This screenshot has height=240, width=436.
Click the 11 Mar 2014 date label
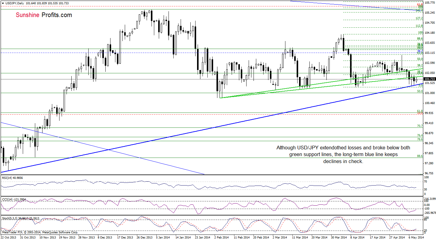click(300, 237)
